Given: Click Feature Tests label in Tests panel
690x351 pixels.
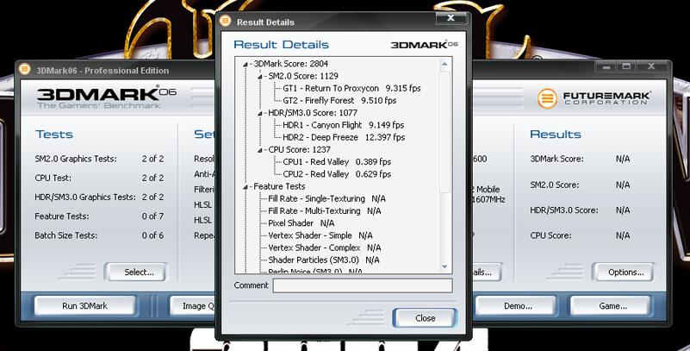Looking at the screenshot, I should tap(62, 216).
